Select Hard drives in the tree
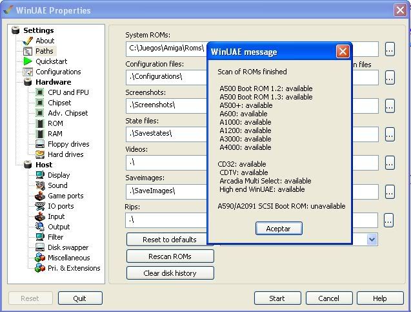 pos(66,154)
